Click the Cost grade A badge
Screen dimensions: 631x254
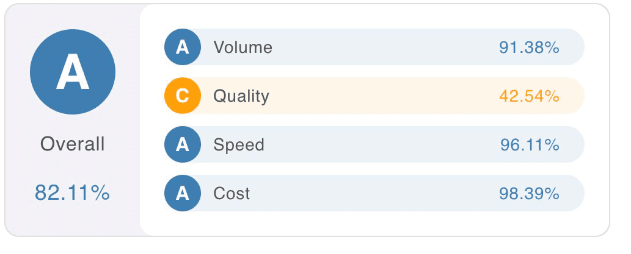183,193
